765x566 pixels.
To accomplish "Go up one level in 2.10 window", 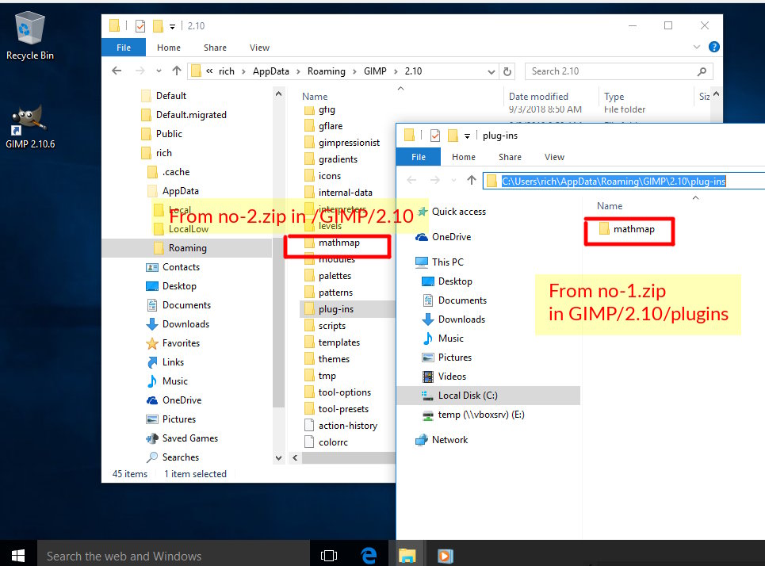I will coord(177,71).
